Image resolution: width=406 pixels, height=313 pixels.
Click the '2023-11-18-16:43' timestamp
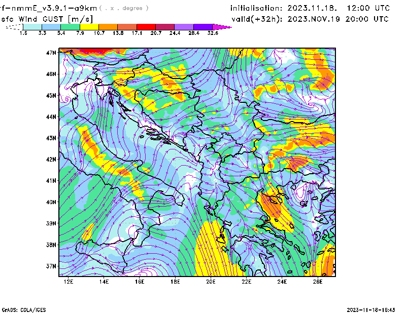tap(371, 310)
